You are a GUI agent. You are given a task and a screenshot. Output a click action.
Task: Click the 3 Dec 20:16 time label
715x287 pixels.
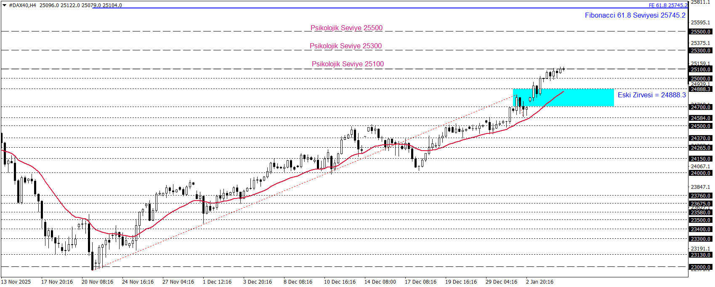click(x=258, y=282)
